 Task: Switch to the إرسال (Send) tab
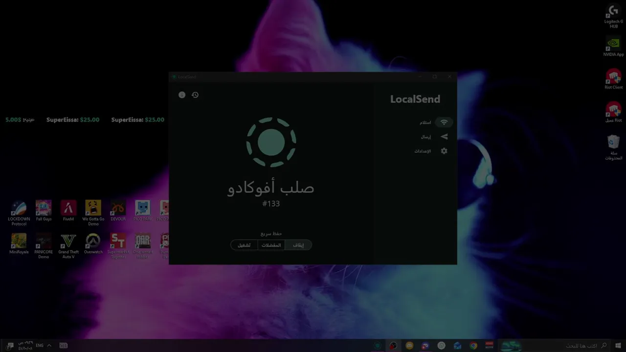435,137
